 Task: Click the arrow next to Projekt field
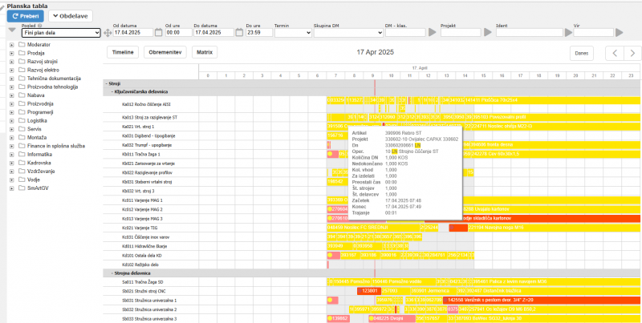[x=489, y=33]
